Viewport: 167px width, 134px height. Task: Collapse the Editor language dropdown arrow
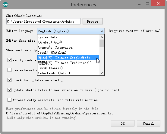click(x=102, y=31)
